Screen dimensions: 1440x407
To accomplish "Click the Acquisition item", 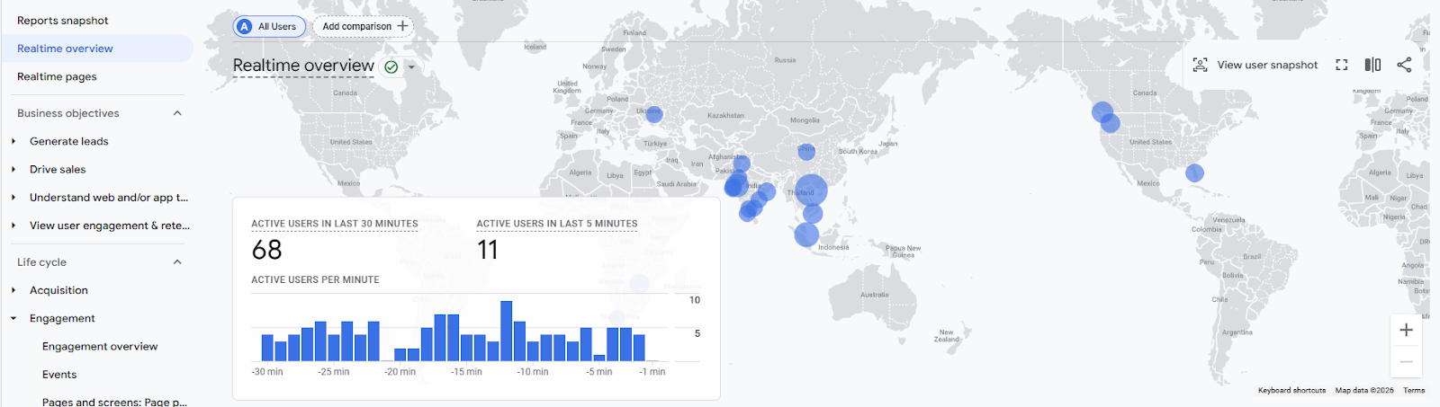I will [58, 290].
